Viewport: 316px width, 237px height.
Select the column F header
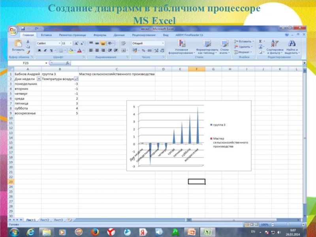[x=197, y=69]
